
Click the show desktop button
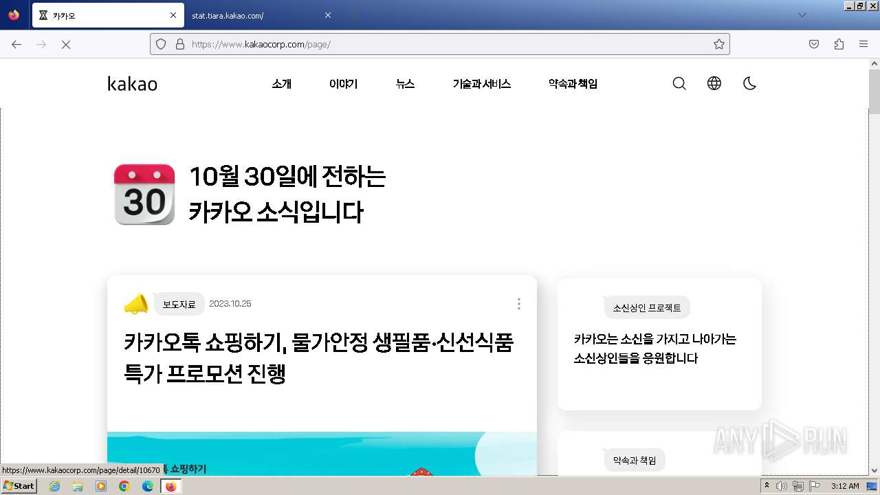pyautogui.click(x=872, y=486)
